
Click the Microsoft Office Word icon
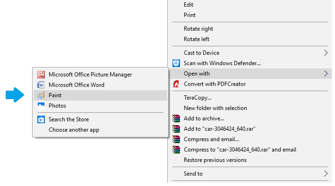pyautogui.click(x=41, y=85)
